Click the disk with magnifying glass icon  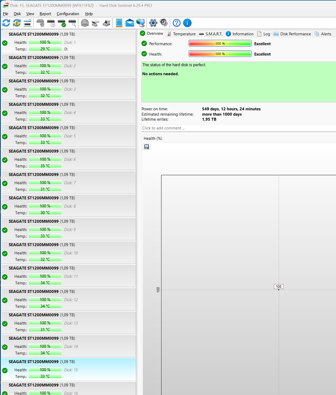pyautogui.click(x=72, y=23)
